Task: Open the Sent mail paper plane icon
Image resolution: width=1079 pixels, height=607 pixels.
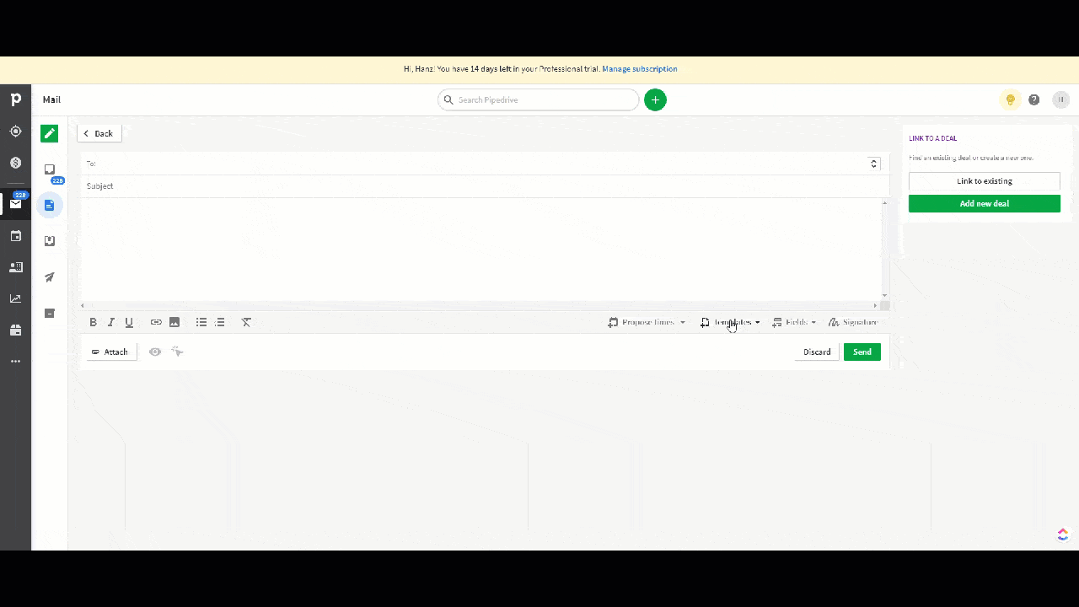Action: pyautogui.click(x=50, y=277)
